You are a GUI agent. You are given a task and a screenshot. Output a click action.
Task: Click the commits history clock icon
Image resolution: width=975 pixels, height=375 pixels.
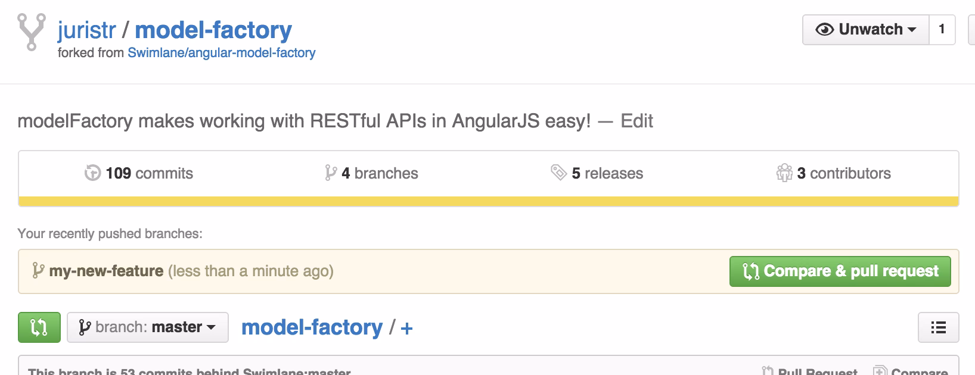coord(92,173)
